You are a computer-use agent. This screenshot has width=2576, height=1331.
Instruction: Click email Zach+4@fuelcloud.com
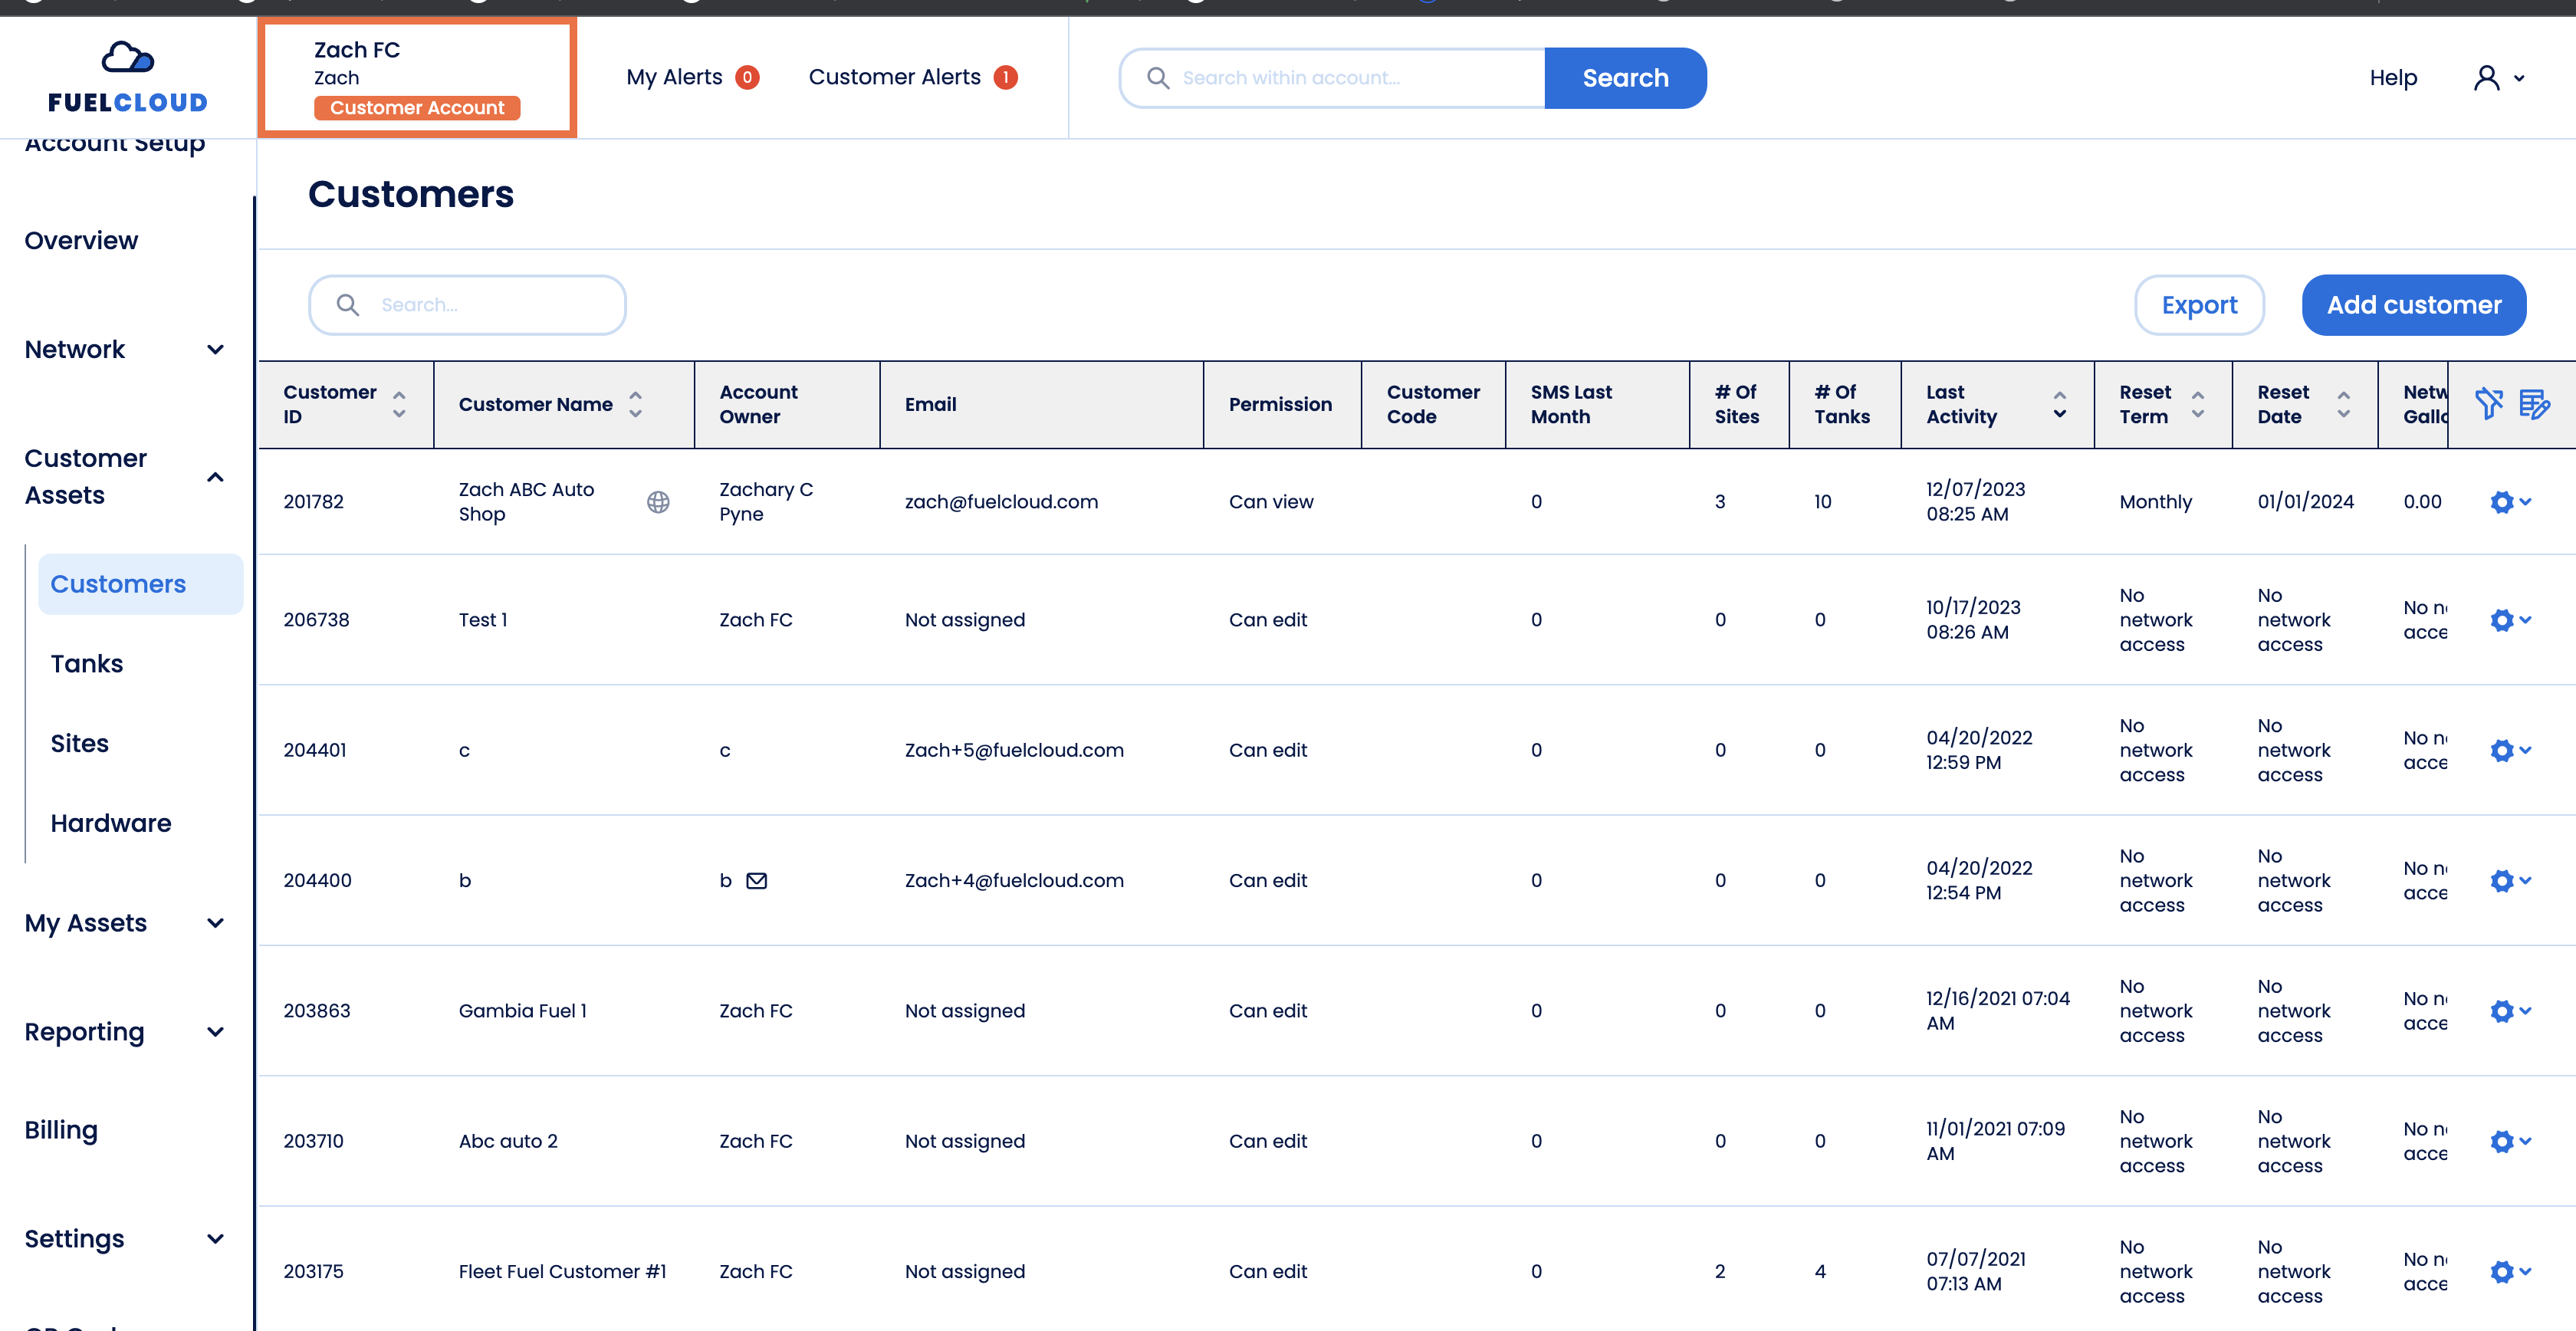1014,881
